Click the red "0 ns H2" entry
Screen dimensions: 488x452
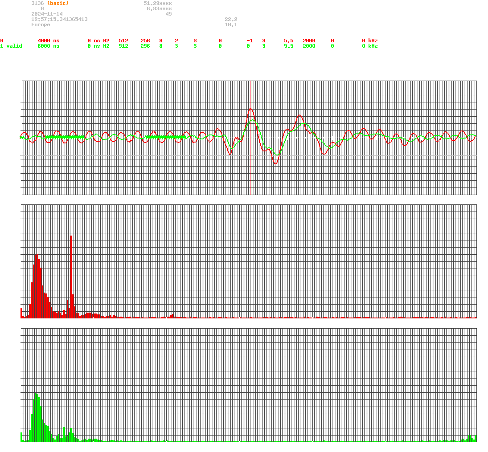pyautogui.click(x=98, y=41)
